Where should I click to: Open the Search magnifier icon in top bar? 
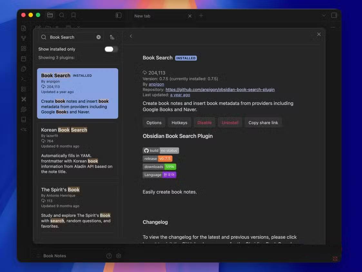click(x=62, y=15)
